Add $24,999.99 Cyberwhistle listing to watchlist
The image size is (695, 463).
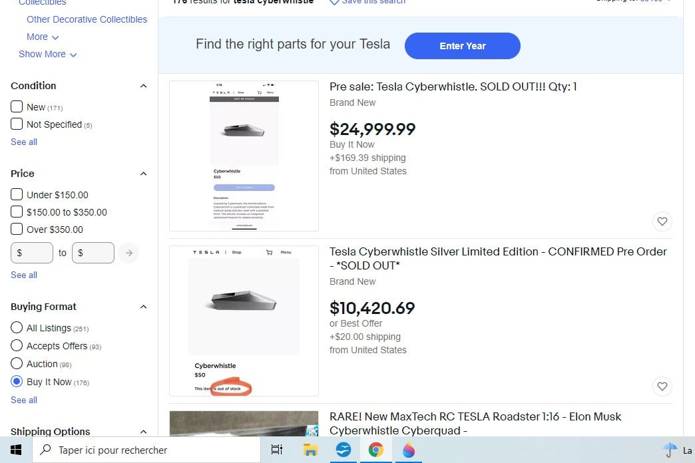(x=662, y=222)
